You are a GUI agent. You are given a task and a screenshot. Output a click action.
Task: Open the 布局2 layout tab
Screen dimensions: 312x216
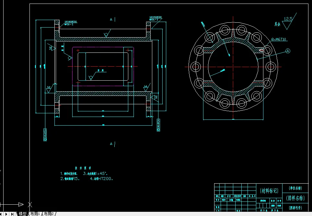pyautogui.click(x=49, y=214)
